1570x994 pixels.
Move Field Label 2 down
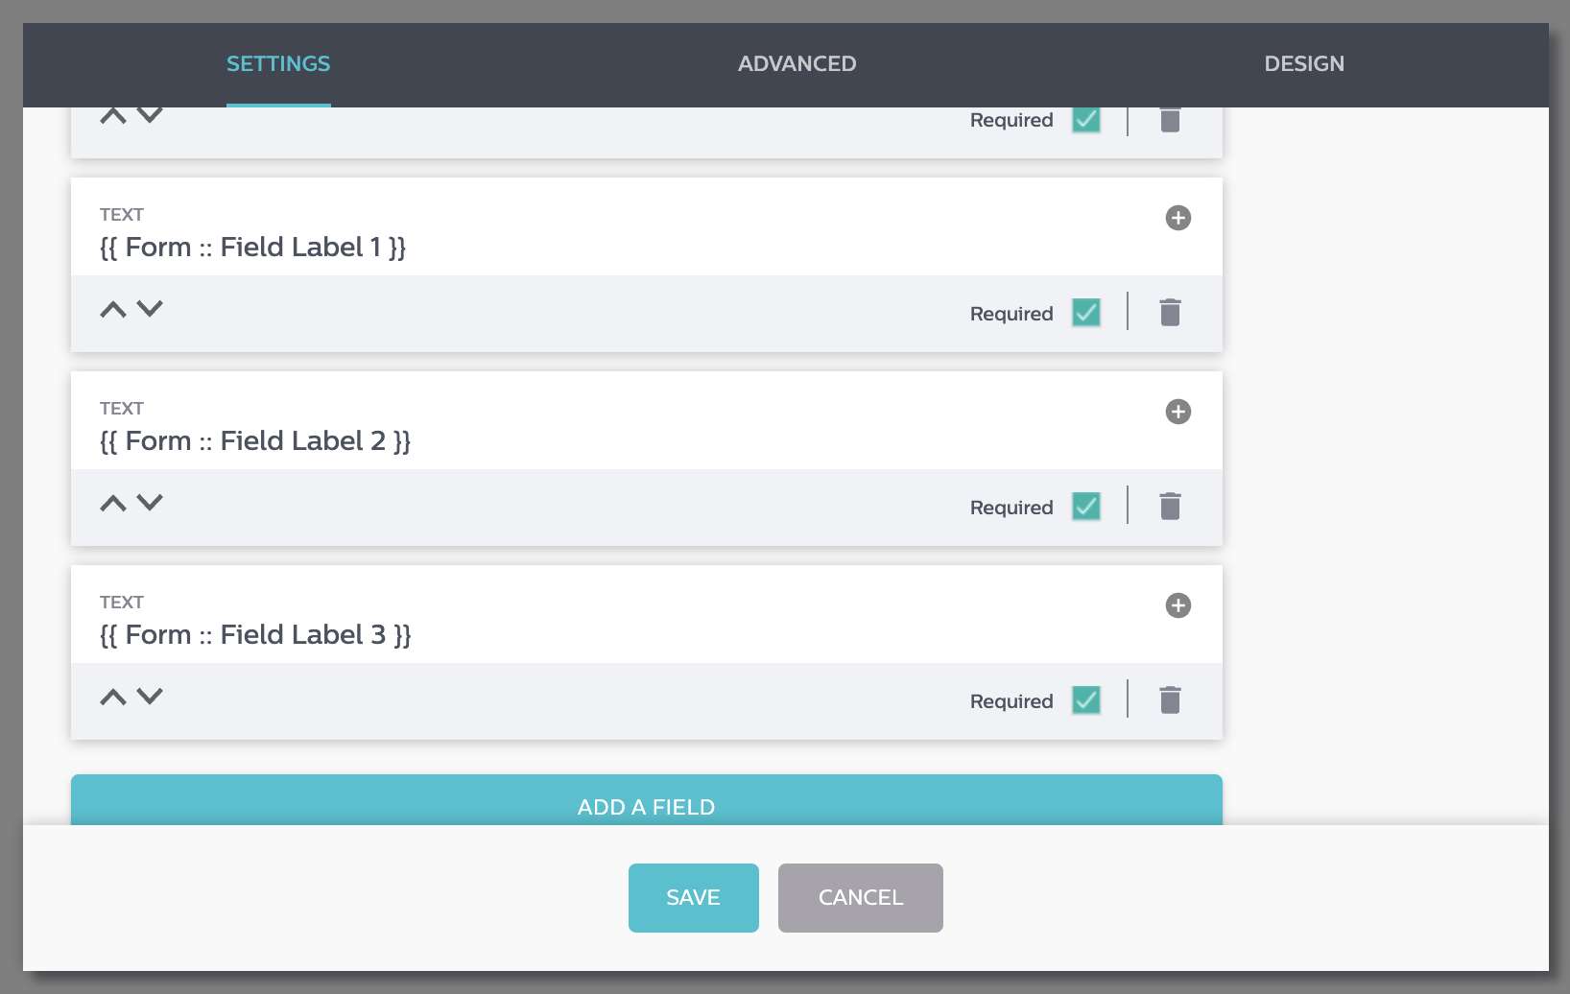(150, 503)
